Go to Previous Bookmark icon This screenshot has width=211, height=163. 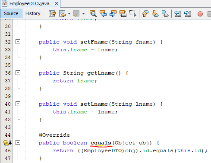[x=145, y=14]
